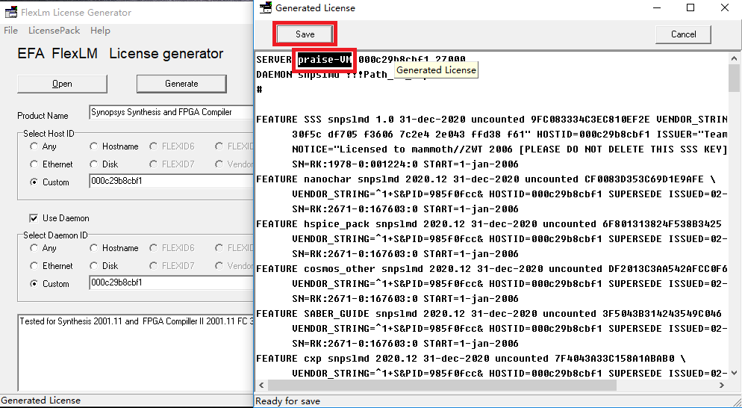Cancel the Generated License dialog
The image size is (742, 408).
click(683, 34)
